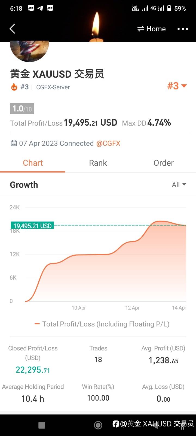Switch to the Order tab
The image size is (196, 436).
click(163, 163)
